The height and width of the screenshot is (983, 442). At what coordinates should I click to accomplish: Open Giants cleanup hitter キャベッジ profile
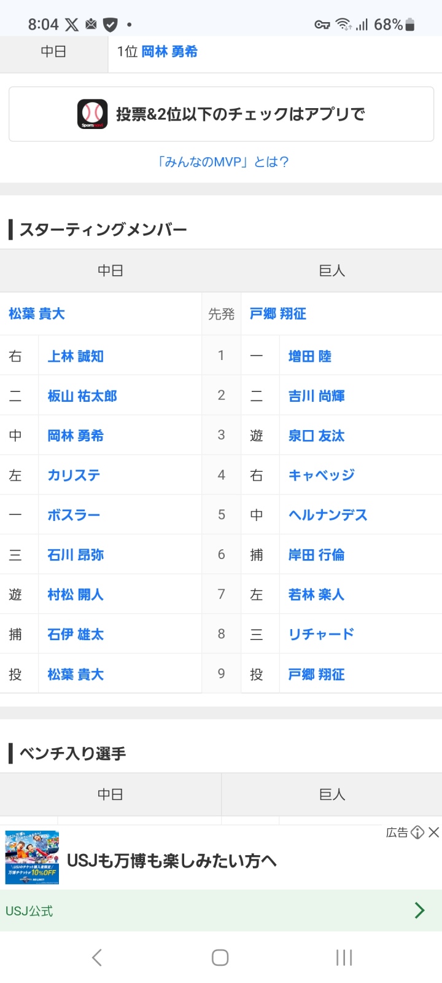322,475
